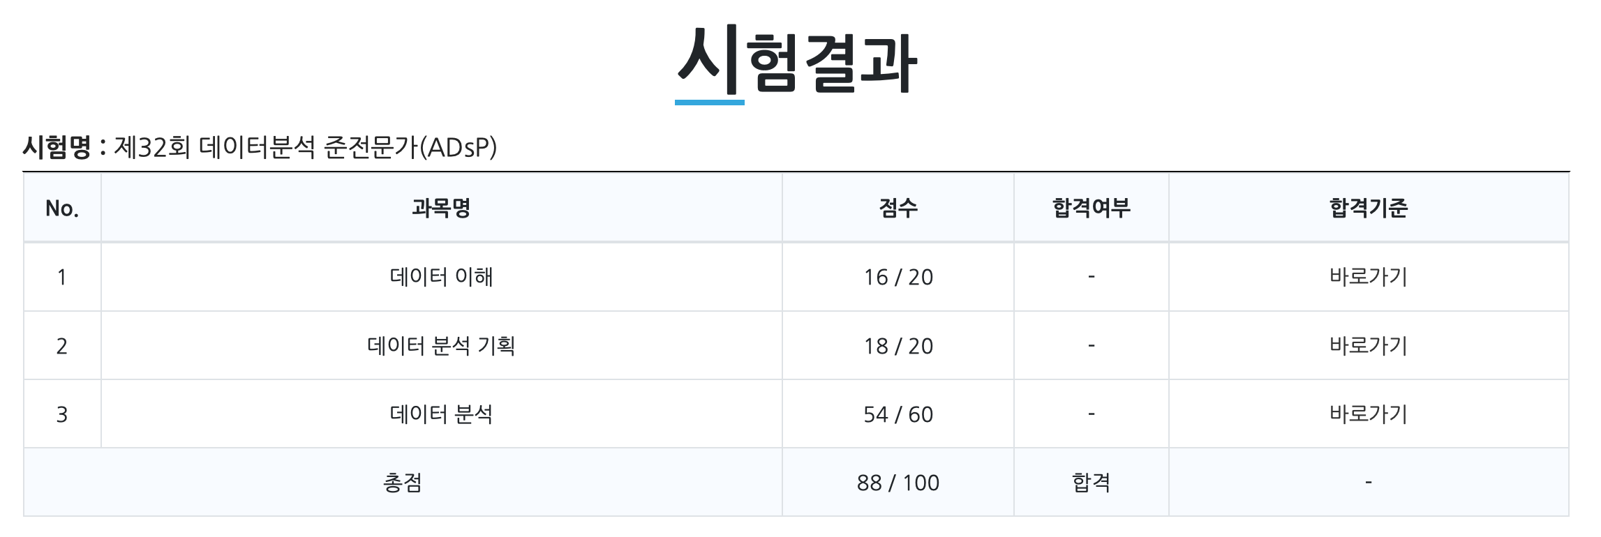Select the 점수 column header
The width and height of the screenshot is (1601, 537).
pos(898,208)
